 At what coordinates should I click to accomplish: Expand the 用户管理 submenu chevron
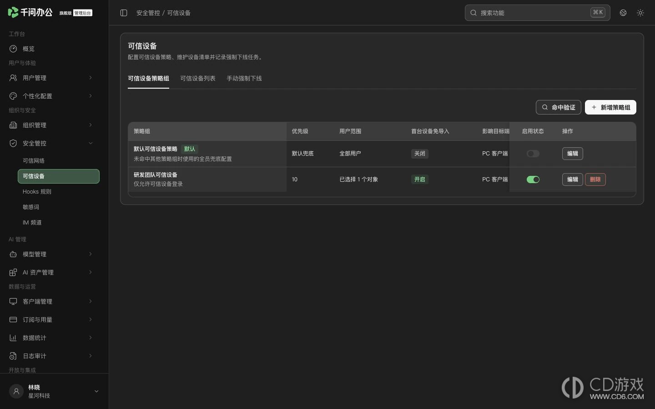pyautogui.click(x=91, y=78)
